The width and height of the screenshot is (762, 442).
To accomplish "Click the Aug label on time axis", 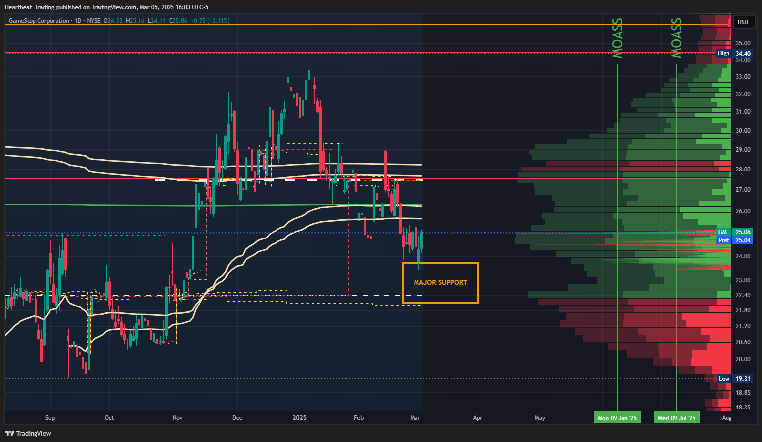I will 727,418.
